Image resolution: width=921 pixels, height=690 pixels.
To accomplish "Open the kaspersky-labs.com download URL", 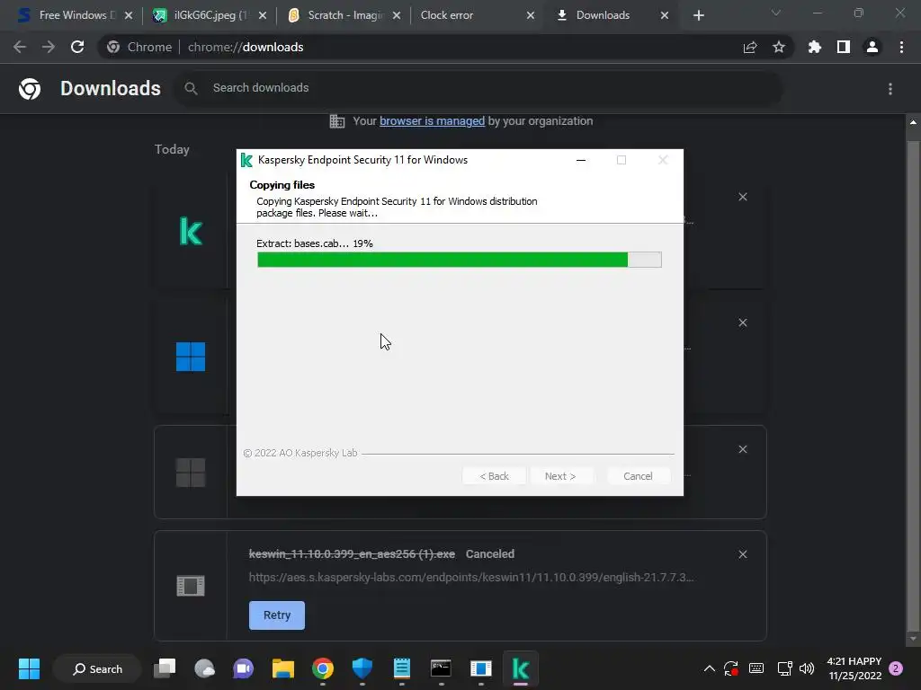I will (x=471, y=578).
